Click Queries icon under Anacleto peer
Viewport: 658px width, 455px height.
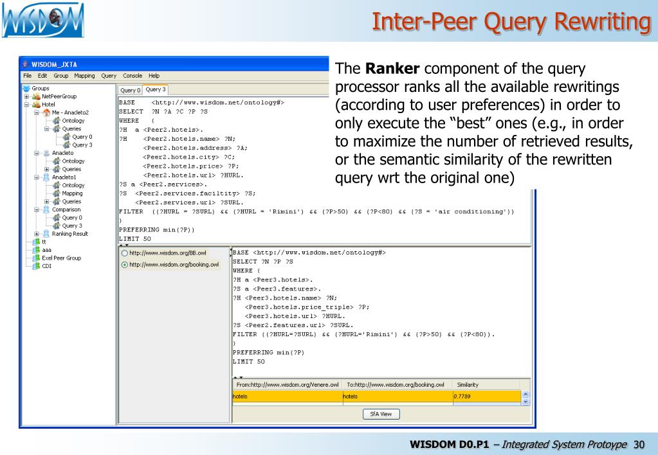click(x=57, y=169)
